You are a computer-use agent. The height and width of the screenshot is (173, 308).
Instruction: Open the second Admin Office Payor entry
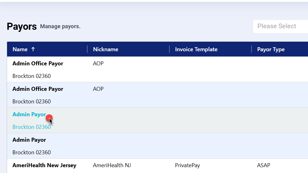tap(38, 89)
